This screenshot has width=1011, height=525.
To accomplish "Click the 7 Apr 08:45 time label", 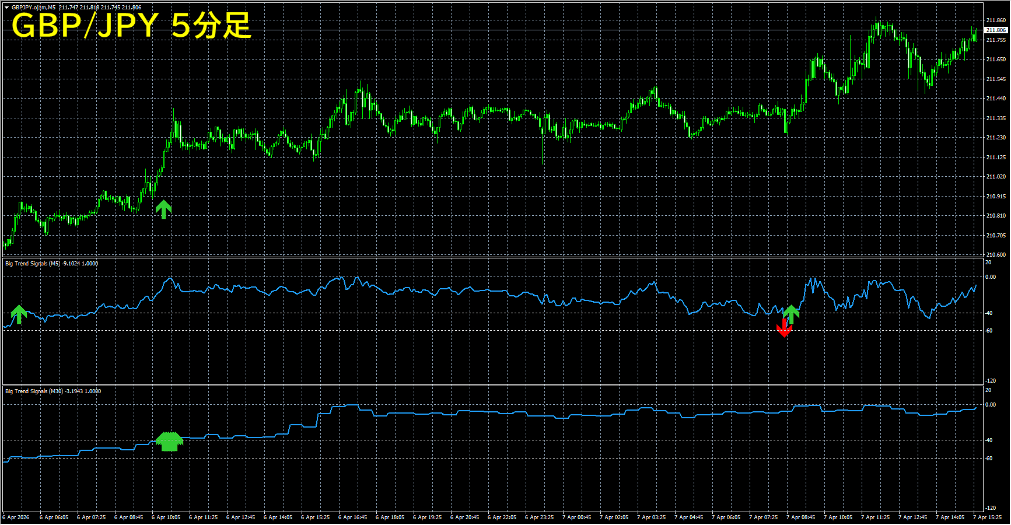I will point(801,517).
